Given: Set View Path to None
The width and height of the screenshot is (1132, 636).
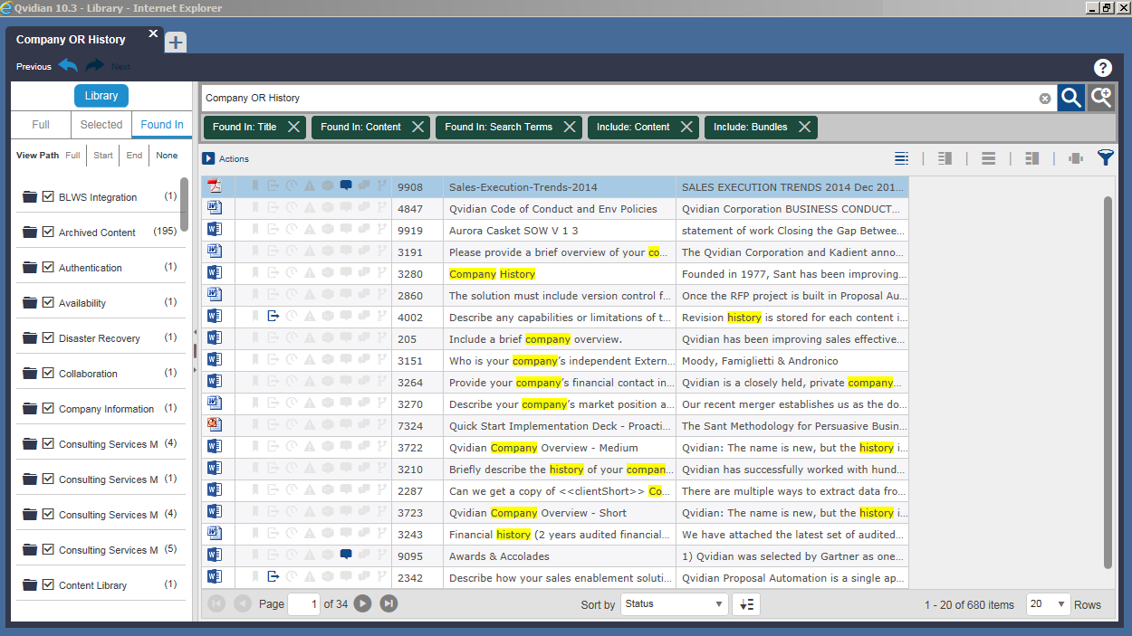Looking at the screenshot, I should pyautogui.click(x=167, y=156).
